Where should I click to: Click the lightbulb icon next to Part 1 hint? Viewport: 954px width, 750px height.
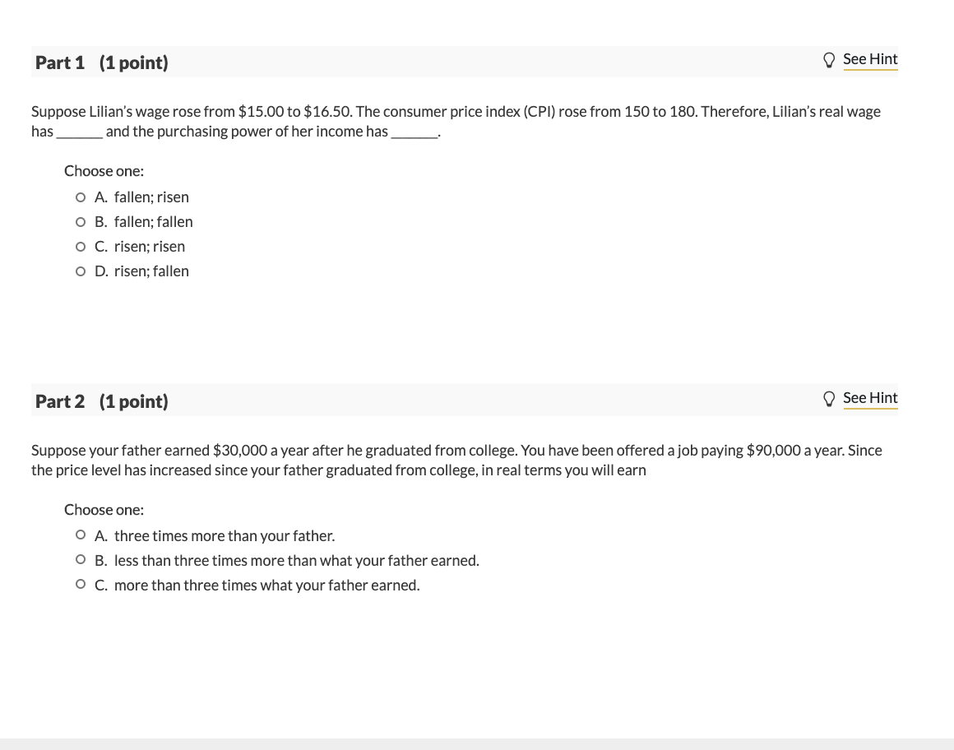click(829, 59)
